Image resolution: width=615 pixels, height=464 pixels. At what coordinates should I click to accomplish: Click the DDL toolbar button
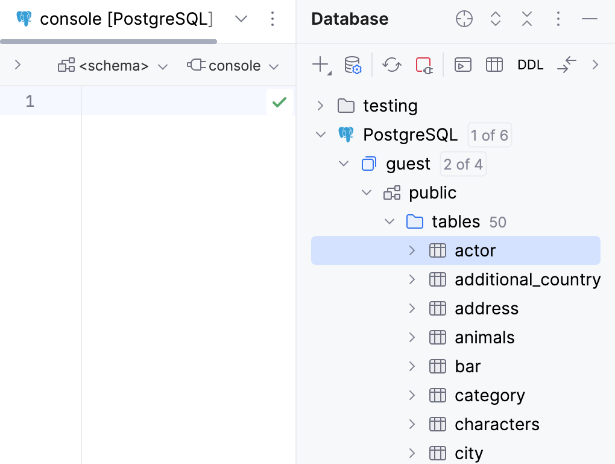(530, 65)
